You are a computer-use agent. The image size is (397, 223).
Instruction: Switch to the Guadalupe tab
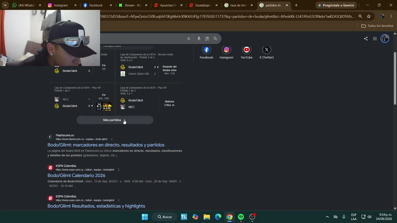click(x=203, y=5)
